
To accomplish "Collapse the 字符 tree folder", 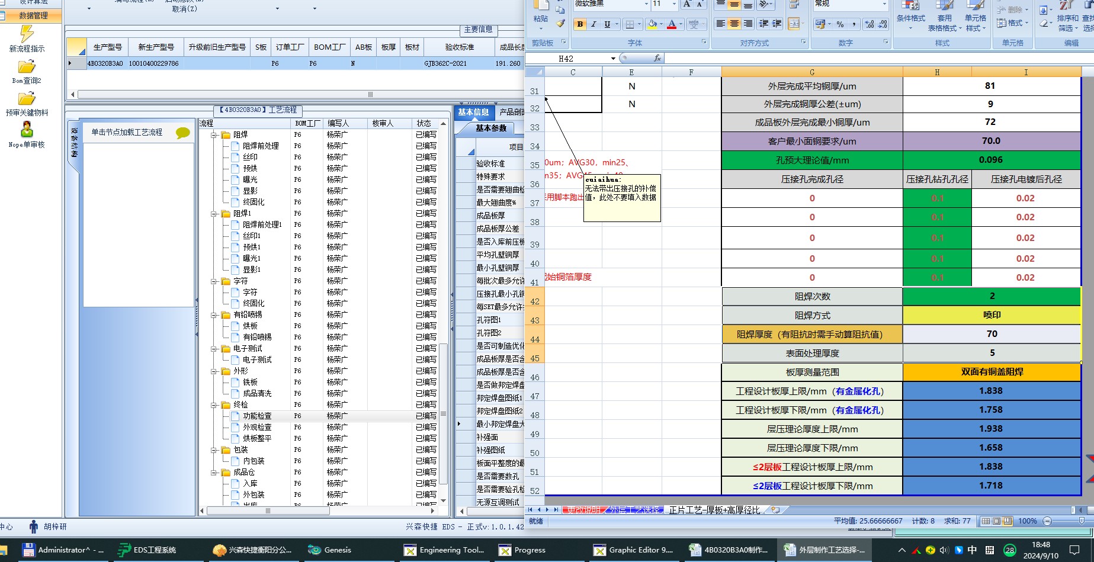I will (214, 281).
